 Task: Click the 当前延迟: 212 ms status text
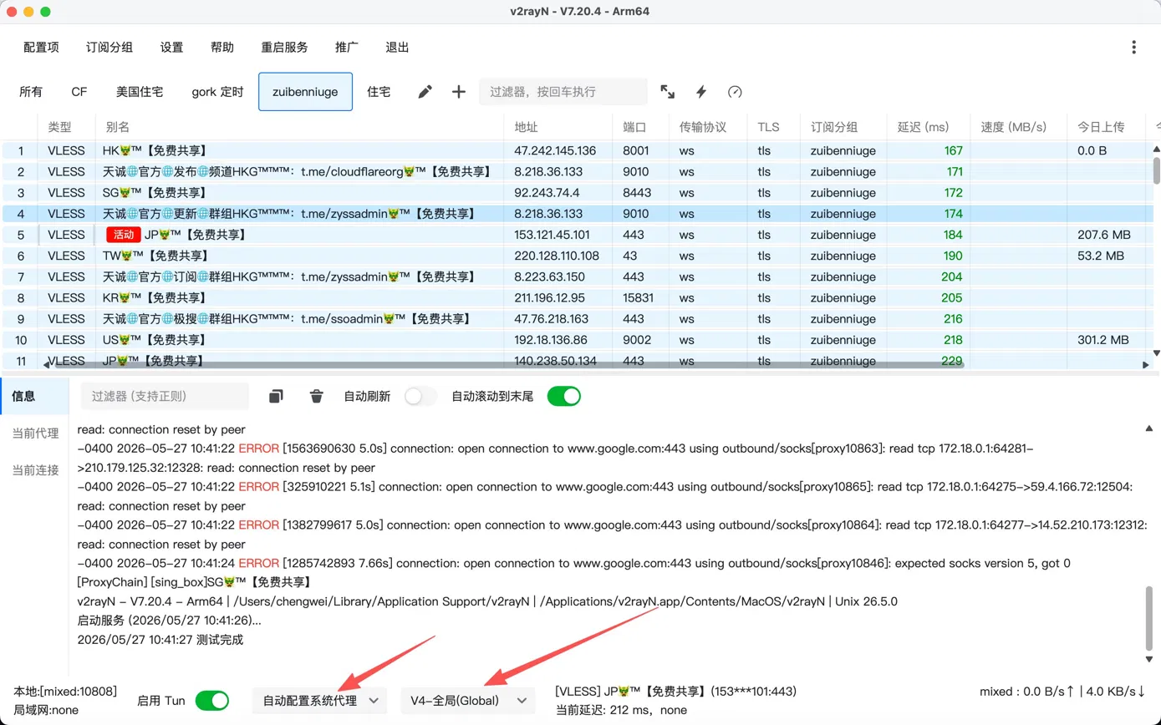621,710
